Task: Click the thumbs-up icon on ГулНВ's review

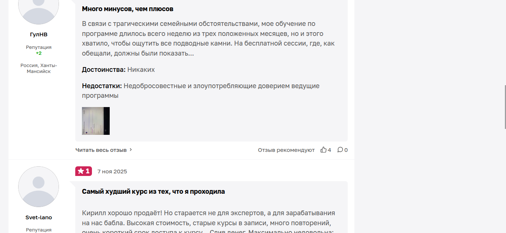Action: click(324, 150)
